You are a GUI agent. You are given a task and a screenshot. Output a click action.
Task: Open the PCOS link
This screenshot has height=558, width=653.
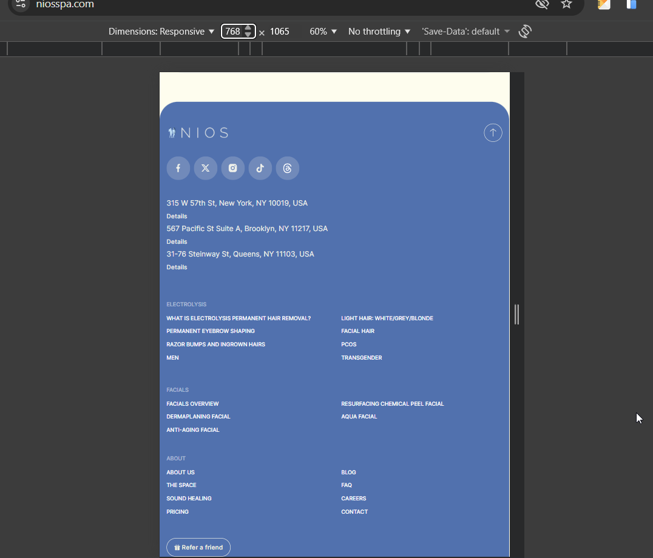(x=348, y=345)
